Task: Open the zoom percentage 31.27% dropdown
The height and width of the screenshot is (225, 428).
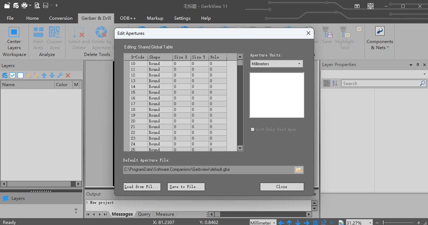Action: coord(369,223)
